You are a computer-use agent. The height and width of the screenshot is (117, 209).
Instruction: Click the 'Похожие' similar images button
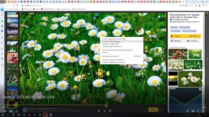pos(177,41)
